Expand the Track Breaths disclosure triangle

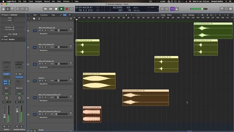(2, 39)
